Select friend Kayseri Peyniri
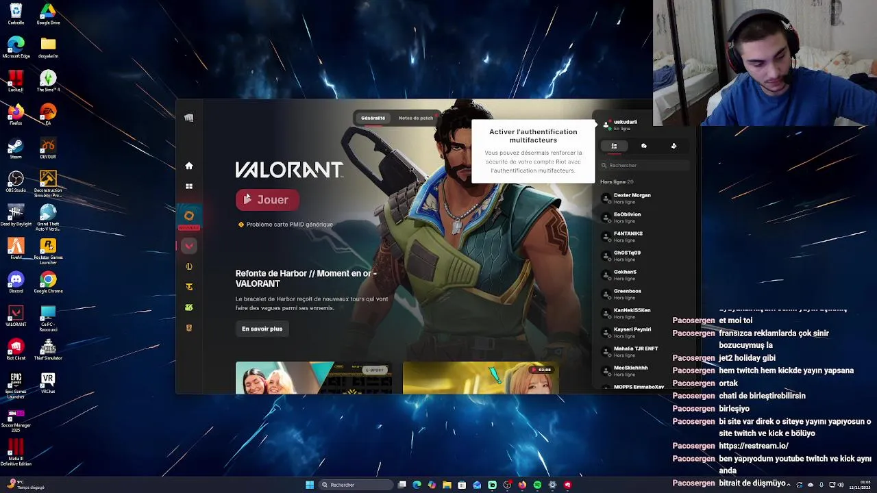 644,332
